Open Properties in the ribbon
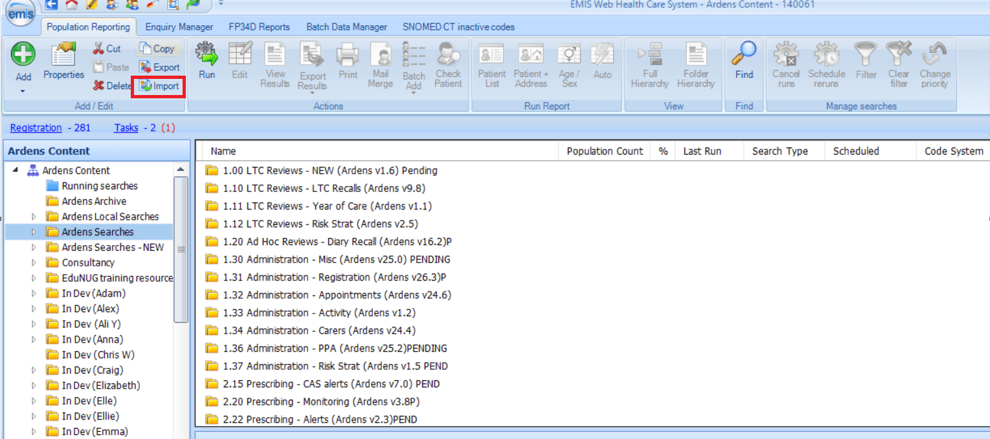This screenshot has height=439, width=990. 63,61
